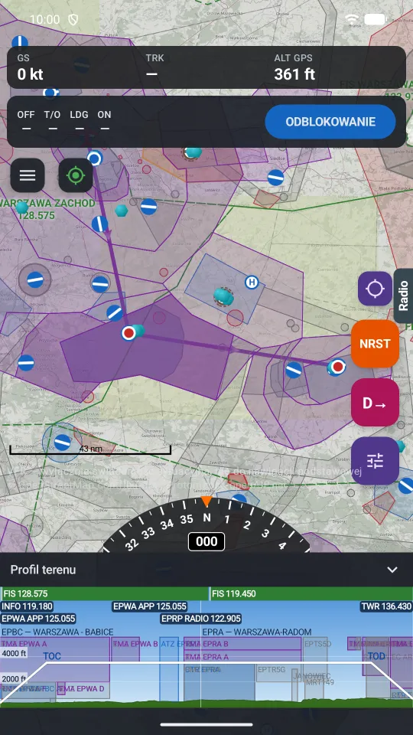Tap the OFF time field
This screenshot has width=413, height=735.
coord(26,122)
